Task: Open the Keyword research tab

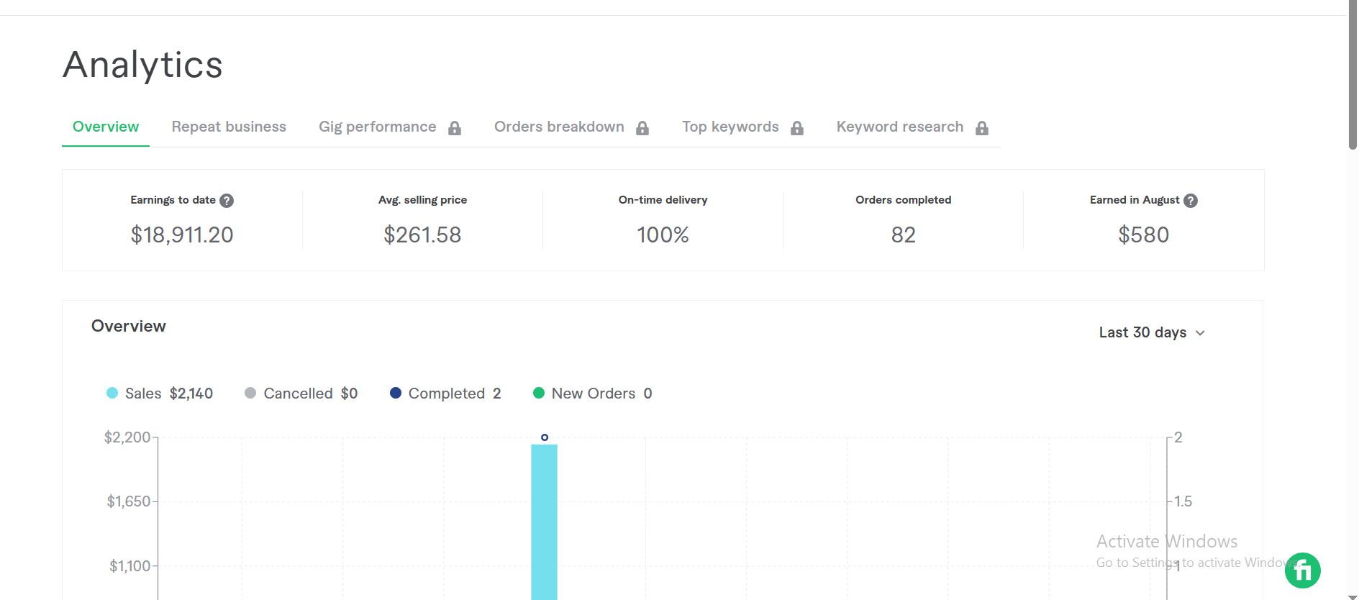Action: point(899,127)
